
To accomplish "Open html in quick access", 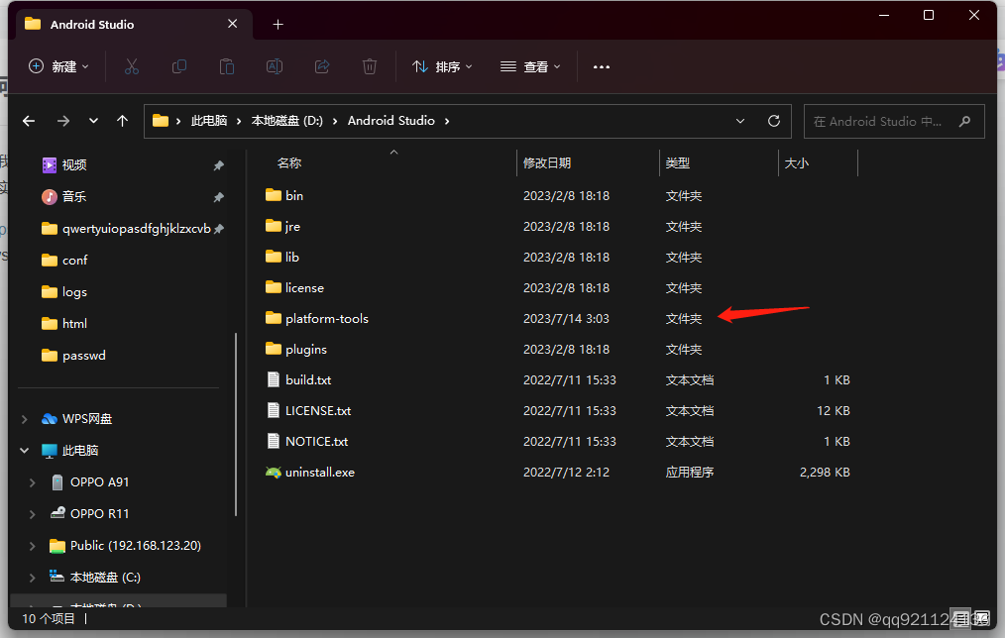I will click(x=74, y=324).
